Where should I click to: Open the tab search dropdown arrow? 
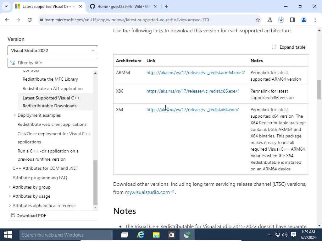tap(6, 6)
